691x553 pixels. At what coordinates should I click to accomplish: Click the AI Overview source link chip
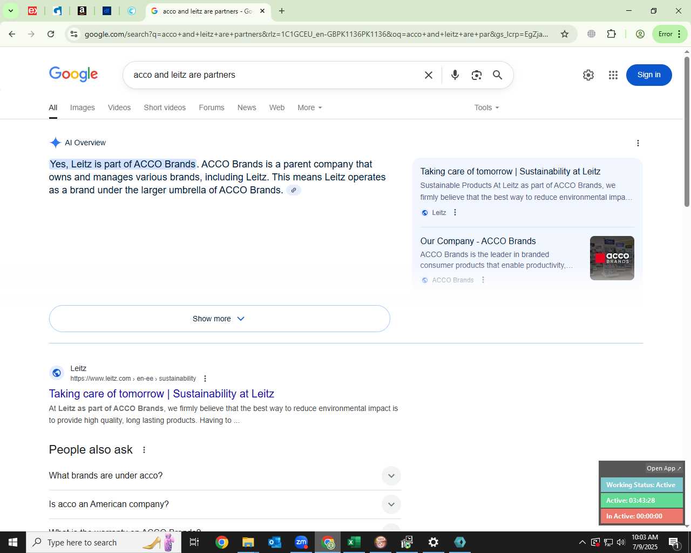pyautogui.click(x=294, y=190)
